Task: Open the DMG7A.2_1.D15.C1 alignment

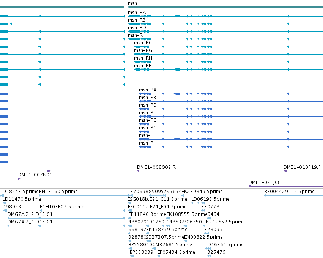Action: coord(30,222)
